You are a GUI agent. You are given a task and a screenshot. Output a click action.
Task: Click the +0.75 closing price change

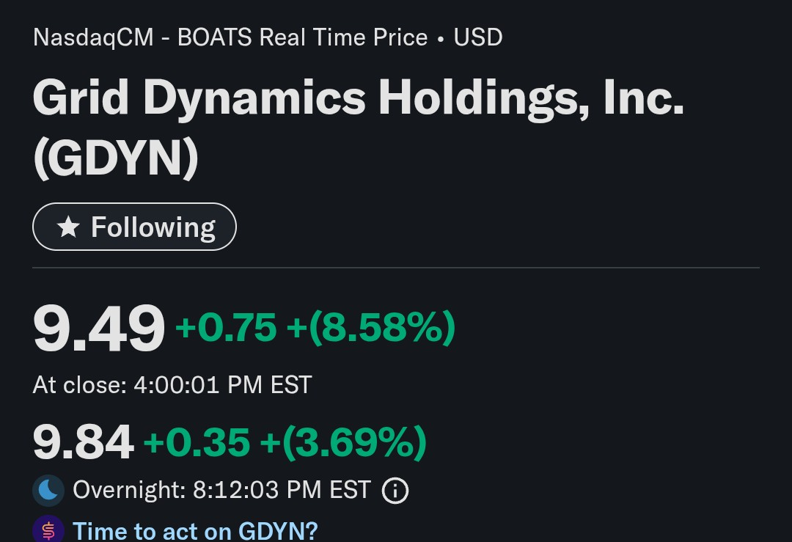[x=226, y=327]
